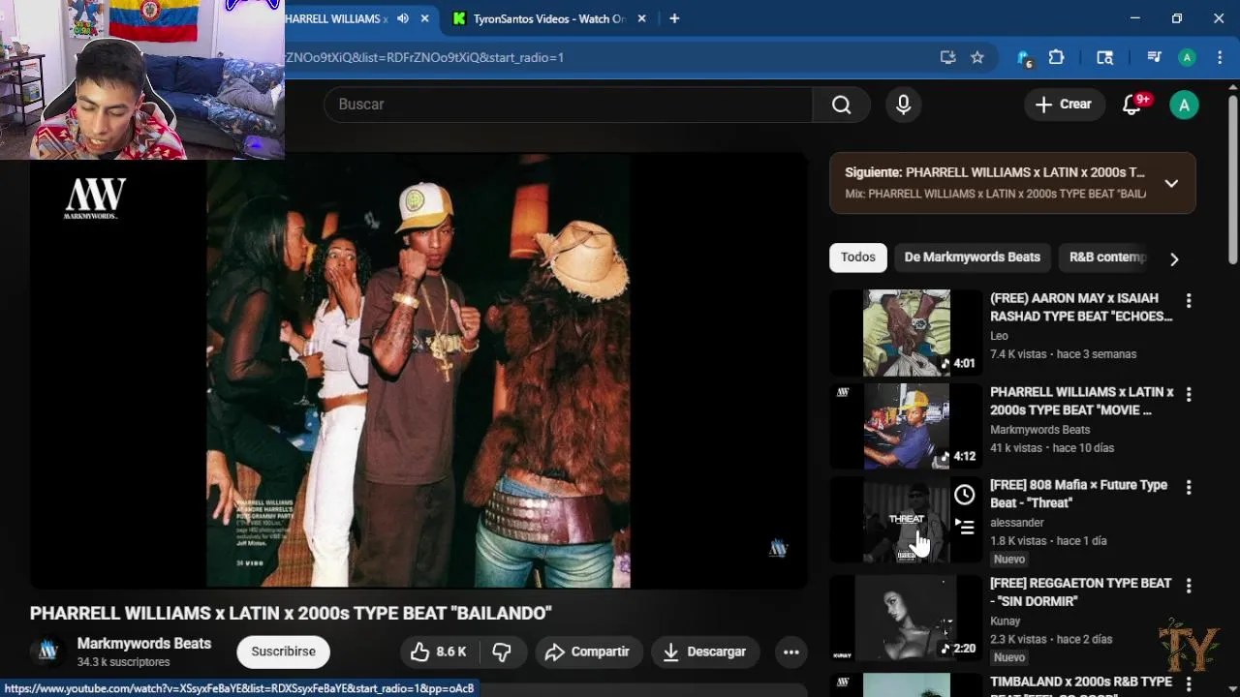Click the video title BAILANDO heading
The width and height of the screenshot is (1240, 697).
(x=291, y=613)
